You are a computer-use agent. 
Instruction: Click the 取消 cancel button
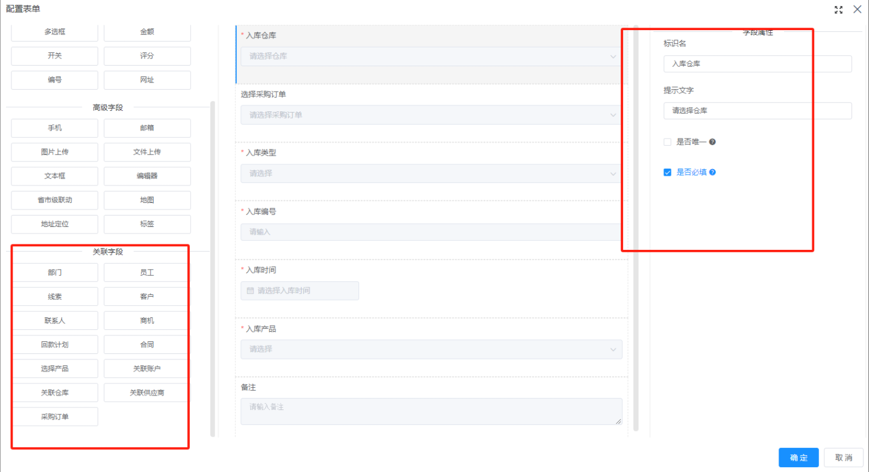843,457
